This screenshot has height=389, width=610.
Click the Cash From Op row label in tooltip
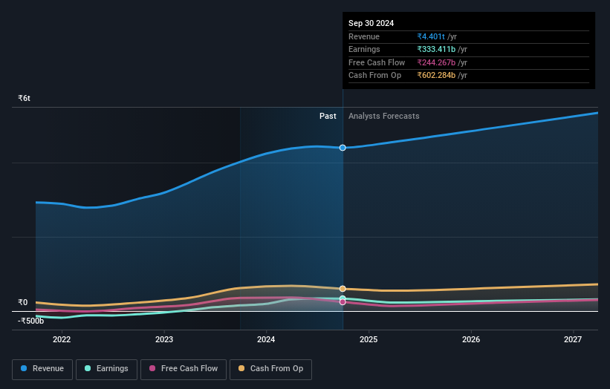point(374,76)
